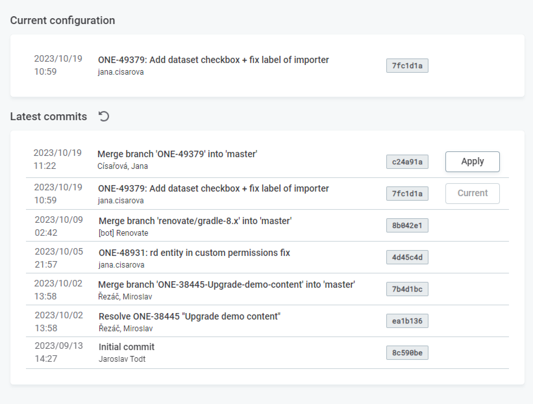
Task: Click the Current configuration section heading
Action: tap(63, 20)
